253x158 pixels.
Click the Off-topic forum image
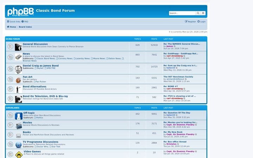click(19, 116)
